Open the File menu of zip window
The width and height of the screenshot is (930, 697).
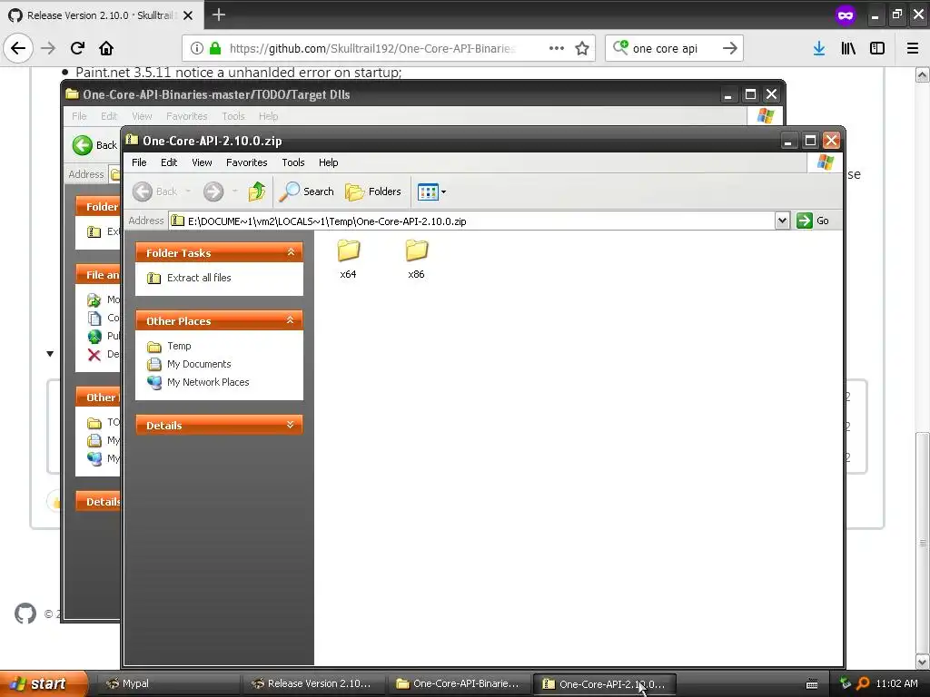(x=139, y=162)
